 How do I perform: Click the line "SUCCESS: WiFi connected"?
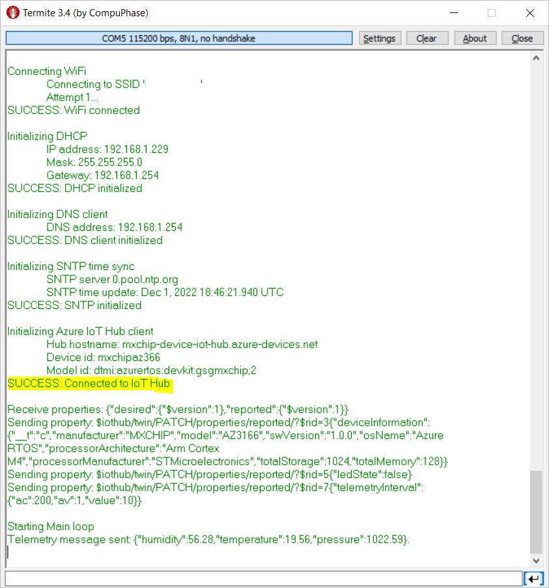pyautogui.click(x=74, y=111)
